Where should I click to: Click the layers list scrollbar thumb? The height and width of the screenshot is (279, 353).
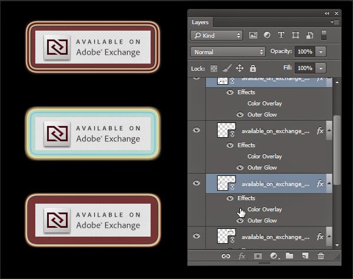coord(337,150)
